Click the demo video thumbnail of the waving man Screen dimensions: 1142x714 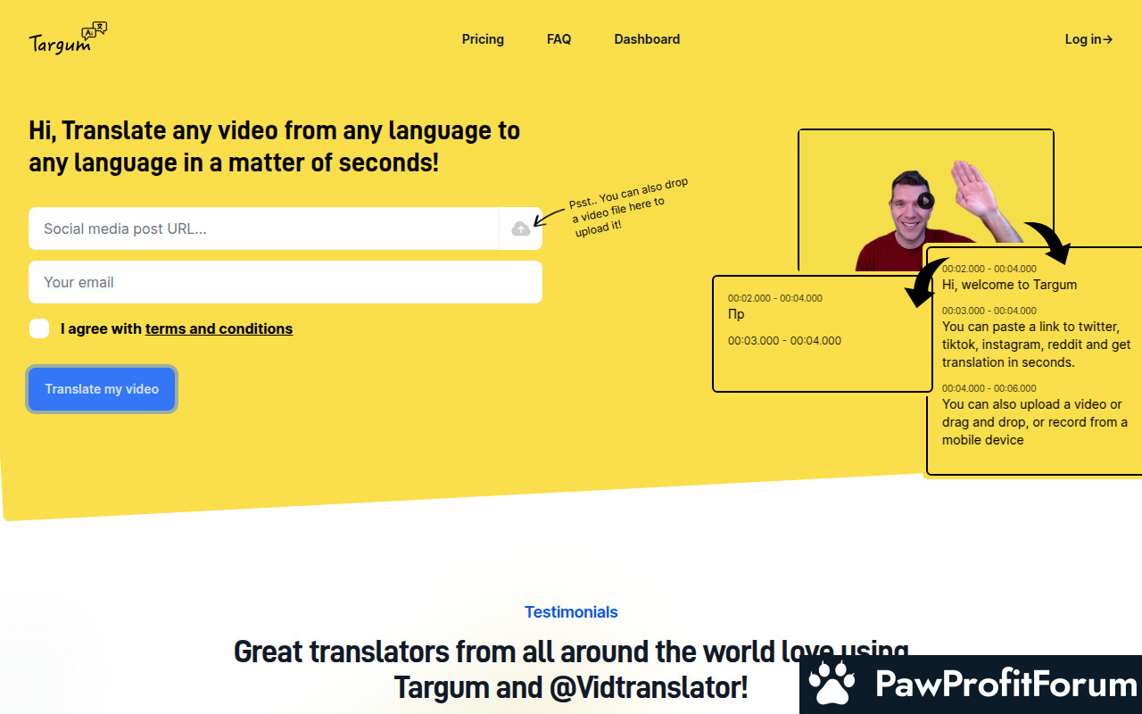point(926,201)
